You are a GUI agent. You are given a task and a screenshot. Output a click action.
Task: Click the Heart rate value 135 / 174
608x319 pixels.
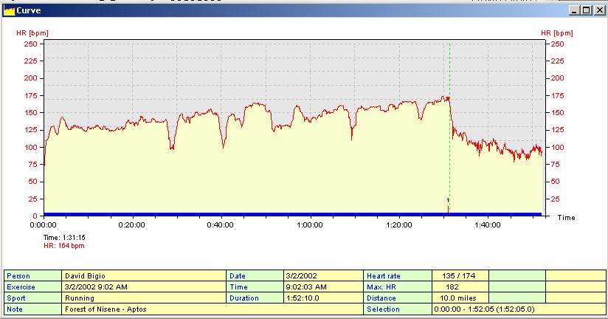[x=460, y=275]
